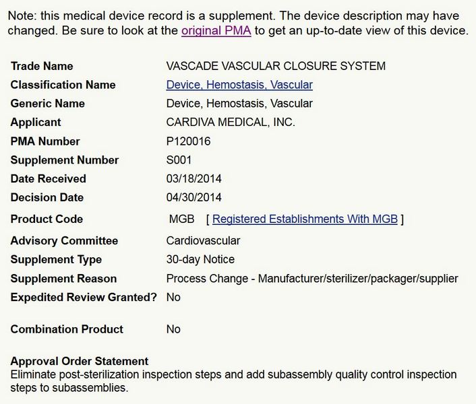Click the Cardiovascular advisory committee value

click(x=203, y=241)
